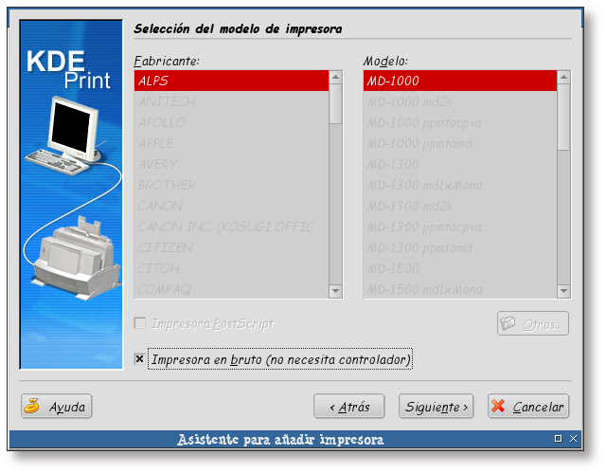Viewport: 606px width, 473px height.
Task: Go back with the Atrás button
Action: 348,407
